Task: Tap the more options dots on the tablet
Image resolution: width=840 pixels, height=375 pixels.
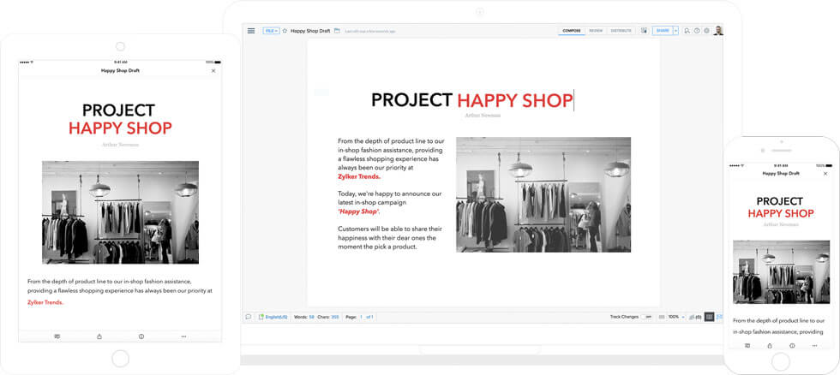Action: tap(183, 336)
